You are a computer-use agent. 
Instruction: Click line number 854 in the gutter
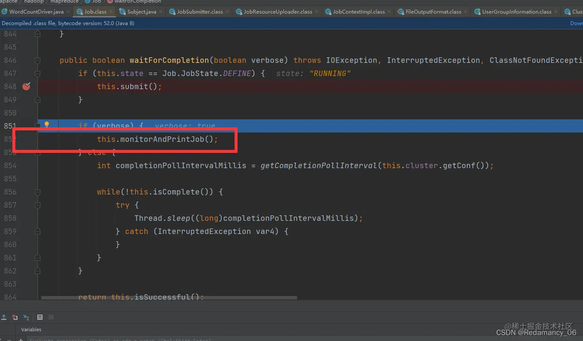10,165
